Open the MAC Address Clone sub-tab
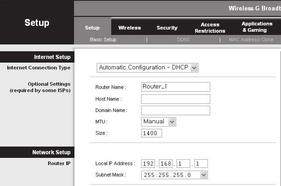Viewport: 281px width, 186px height. (x=251, y=39)
